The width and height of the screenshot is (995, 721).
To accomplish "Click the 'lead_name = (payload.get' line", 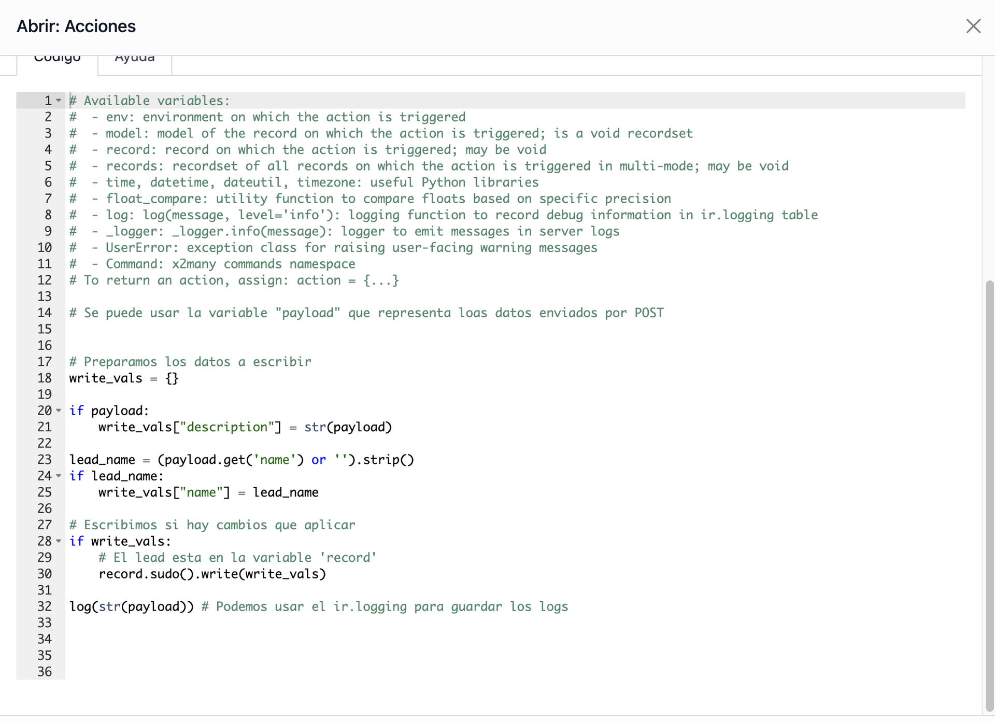I will point(241,460).
